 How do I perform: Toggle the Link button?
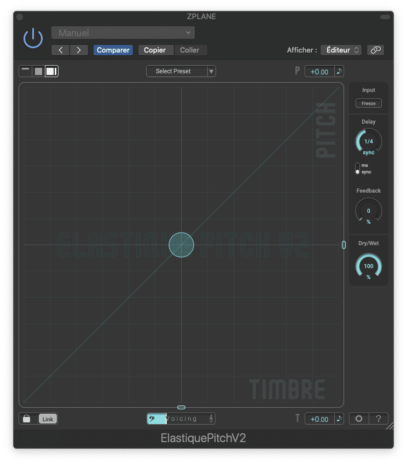tap(48, 419)
